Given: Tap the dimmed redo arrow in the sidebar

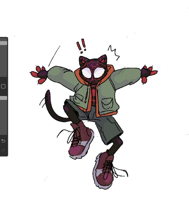Looking at the screenshot, I should (3, 150).
